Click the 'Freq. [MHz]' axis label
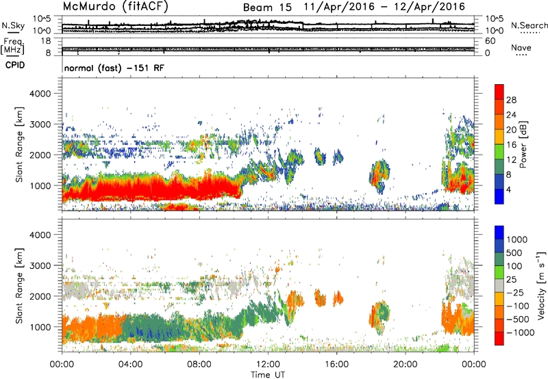The image size is (548, 379). point(12,47)
